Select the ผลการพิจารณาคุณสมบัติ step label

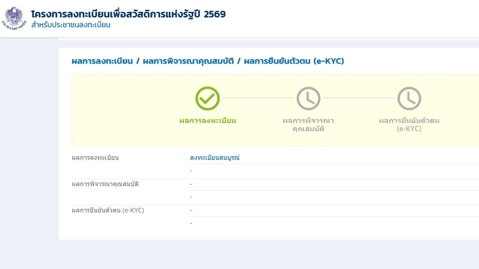click(308, 125)
